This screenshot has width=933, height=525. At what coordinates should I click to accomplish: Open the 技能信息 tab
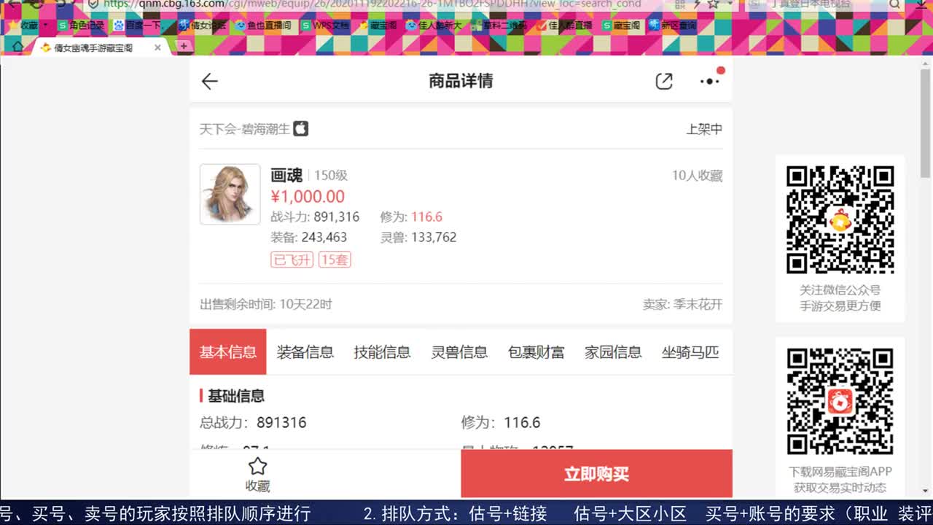pos(382,352)
